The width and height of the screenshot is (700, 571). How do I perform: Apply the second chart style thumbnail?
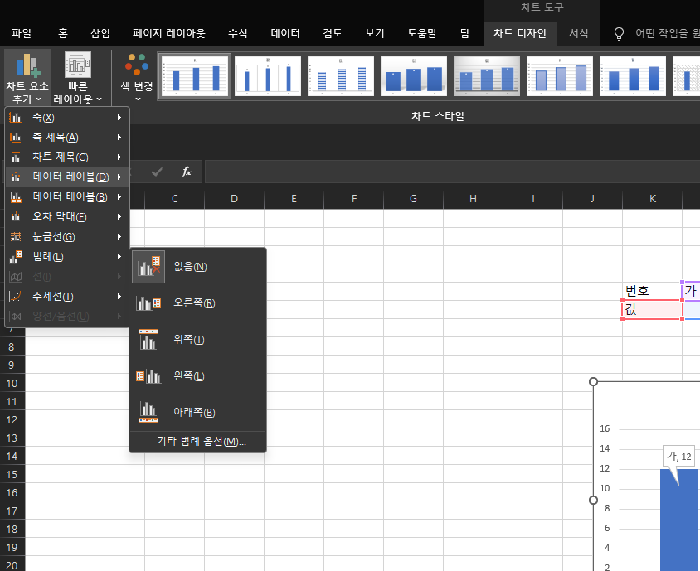[268, 76]
